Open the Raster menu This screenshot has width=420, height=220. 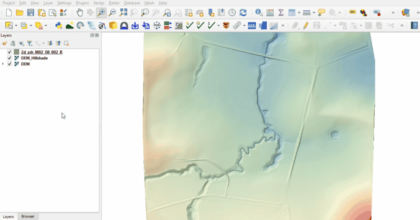click(x=114, y=3)
